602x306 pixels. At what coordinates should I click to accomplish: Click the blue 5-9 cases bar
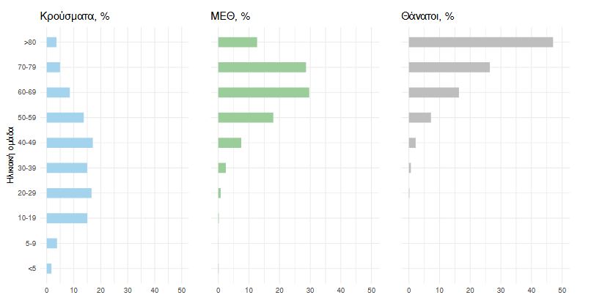point(51,243)
